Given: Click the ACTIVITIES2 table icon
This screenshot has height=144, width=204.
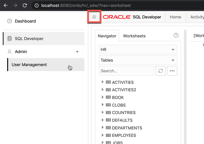Looking at the screenshot, I should (108, 89).
